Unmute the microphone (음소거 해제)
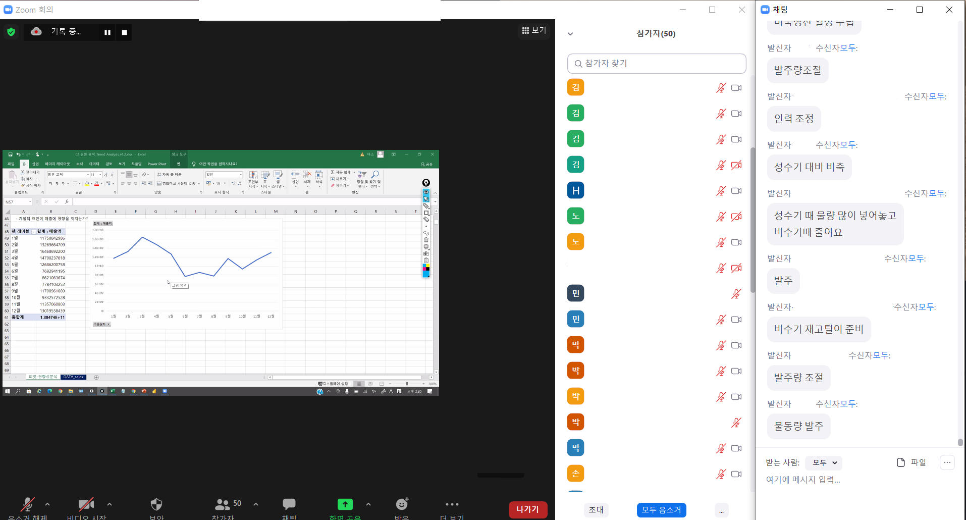 (x=28, y=504)
